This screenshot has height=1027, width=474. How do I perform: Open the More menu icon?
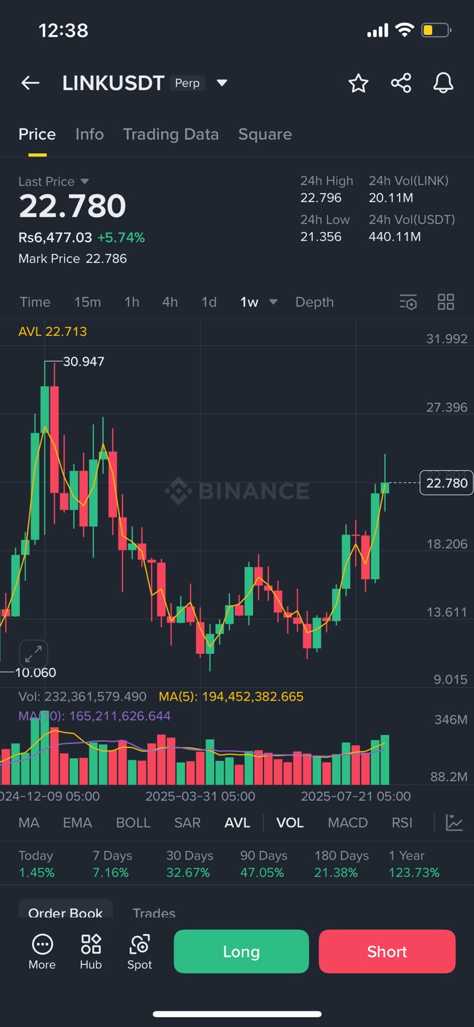click(x=42, y=952)
